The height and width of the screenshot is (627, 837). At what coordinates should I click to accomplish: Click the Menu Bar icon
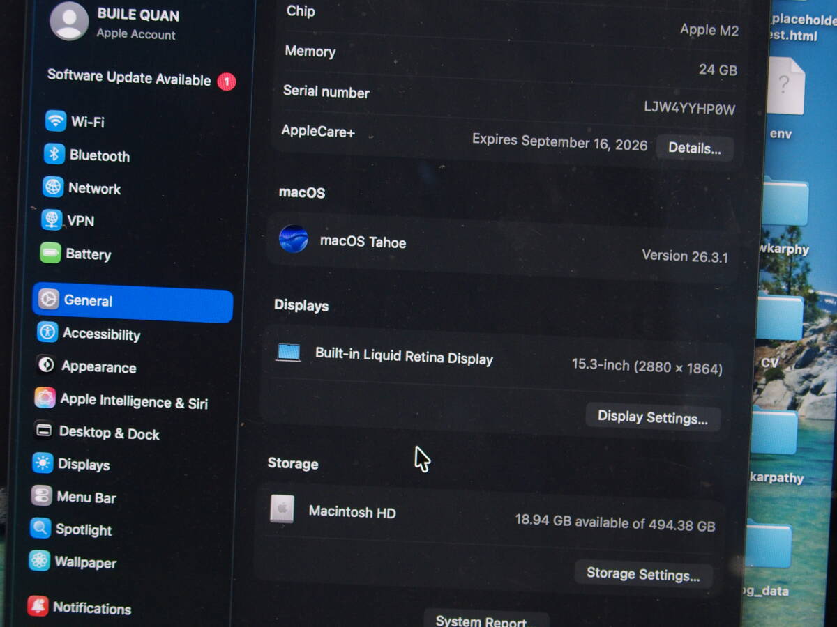click(x=41, y=495)
